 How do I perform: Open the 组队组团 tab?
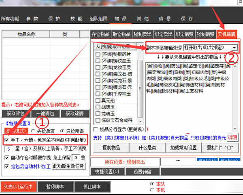coord(98,19)
